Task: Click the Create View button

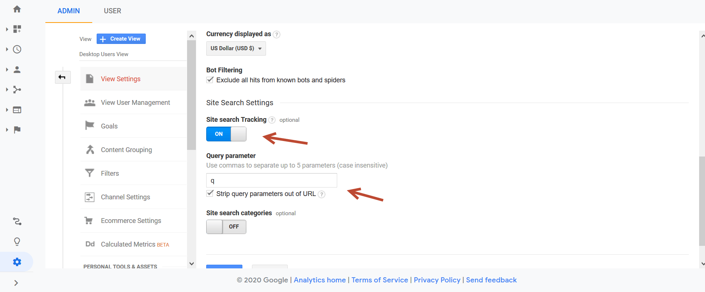Action: point(121,38)
